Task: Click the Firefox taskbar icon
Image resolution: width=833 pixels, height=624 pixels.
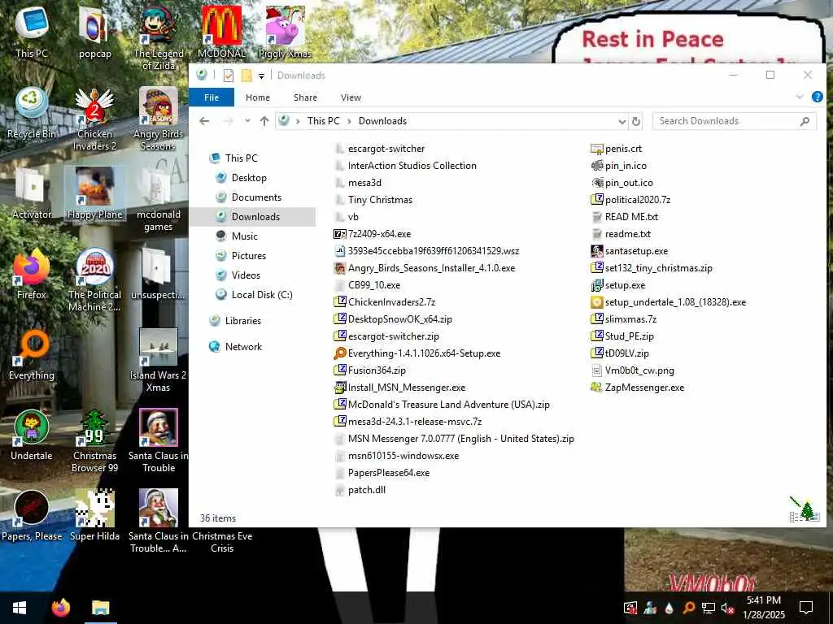Action: click(x=60, y=608)
